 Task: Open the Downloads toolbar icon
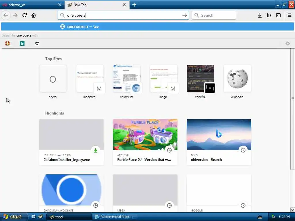260,15
